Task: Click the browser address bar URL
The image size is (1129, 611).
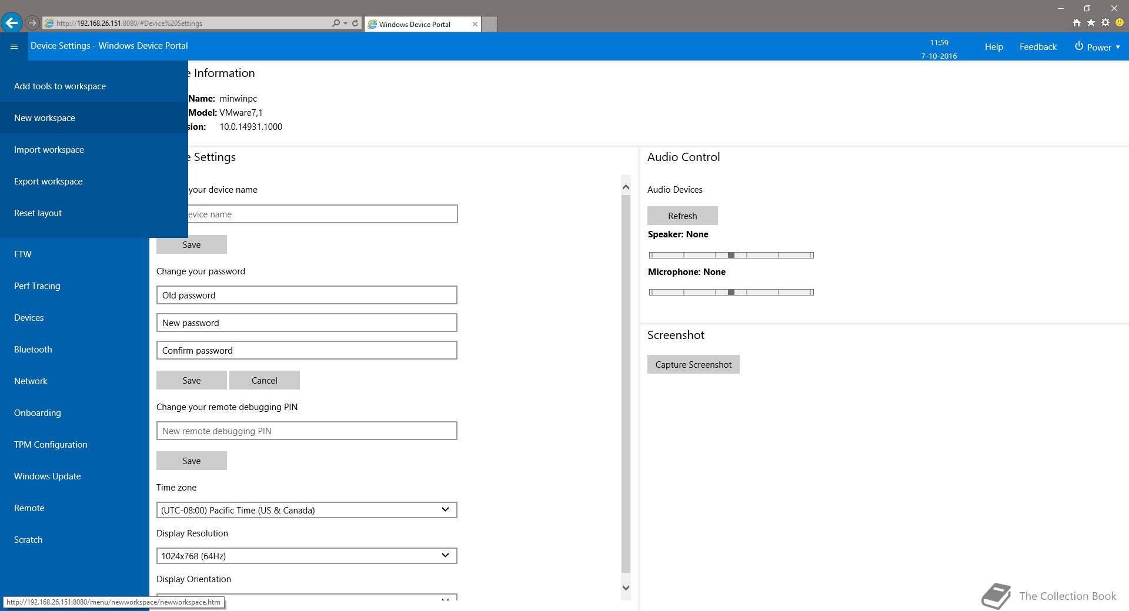Action: click(129, 23)
